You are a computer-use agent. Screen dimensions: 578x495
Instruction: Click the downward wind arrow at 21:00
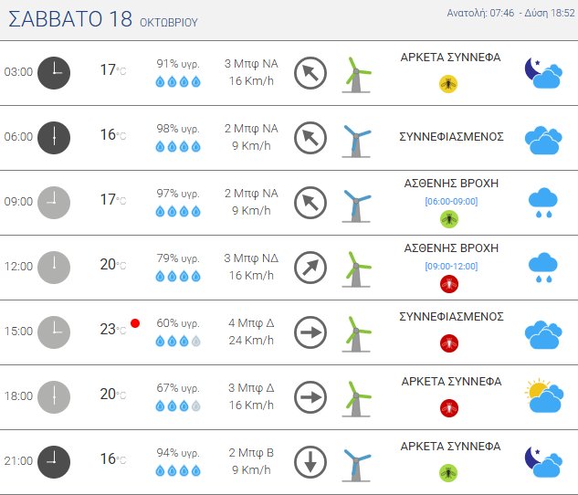coord(310,461)
